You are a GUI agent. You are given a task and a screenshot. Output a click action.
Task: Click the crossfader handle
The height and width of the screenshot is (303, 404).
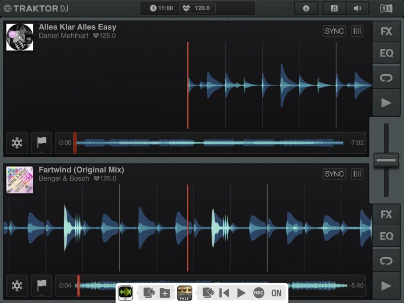pyautogui.click(x=386, y=161)
